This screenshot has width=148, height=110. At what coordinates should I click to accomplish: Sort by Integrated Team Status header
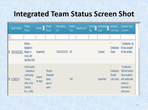click(x=115, y=28)
